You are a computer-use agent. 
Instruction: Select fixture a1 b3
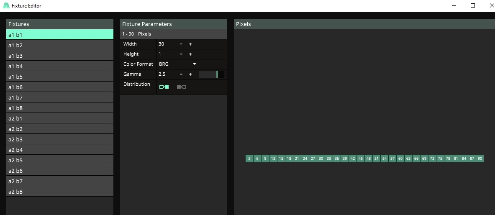[x=60, y=56]
